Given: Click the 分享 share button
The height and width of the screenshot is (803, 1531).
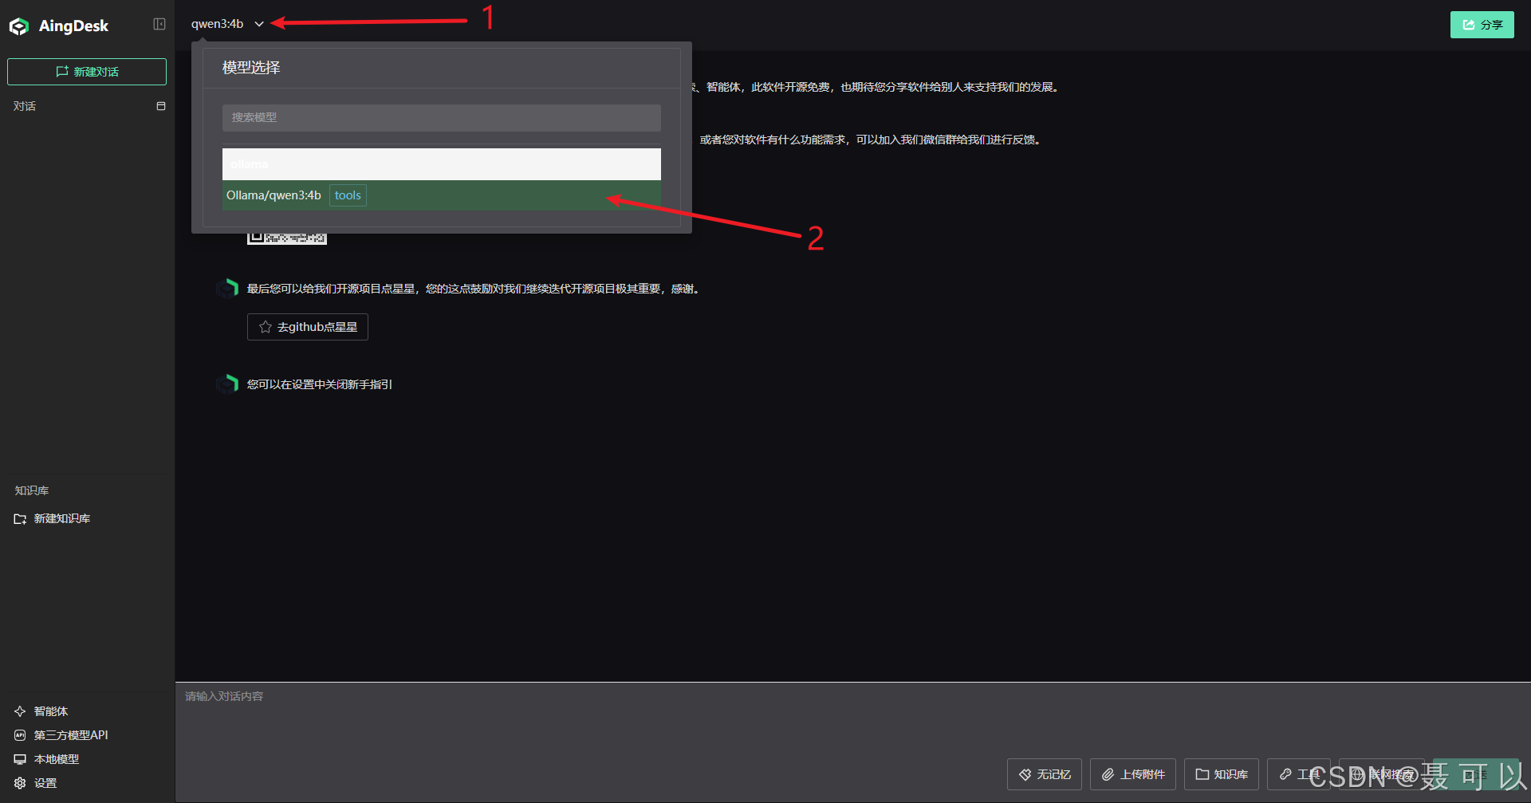Looking at the screenshot, I should (1482, 25).
